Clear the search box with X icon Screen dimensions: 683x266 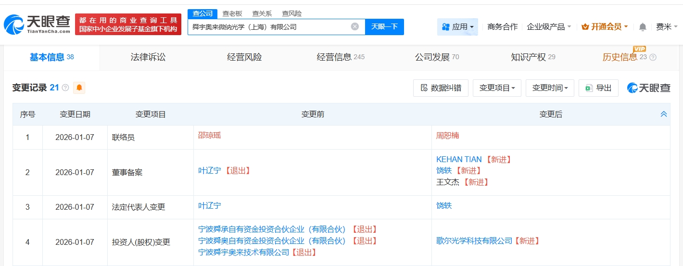coord(354,26)
